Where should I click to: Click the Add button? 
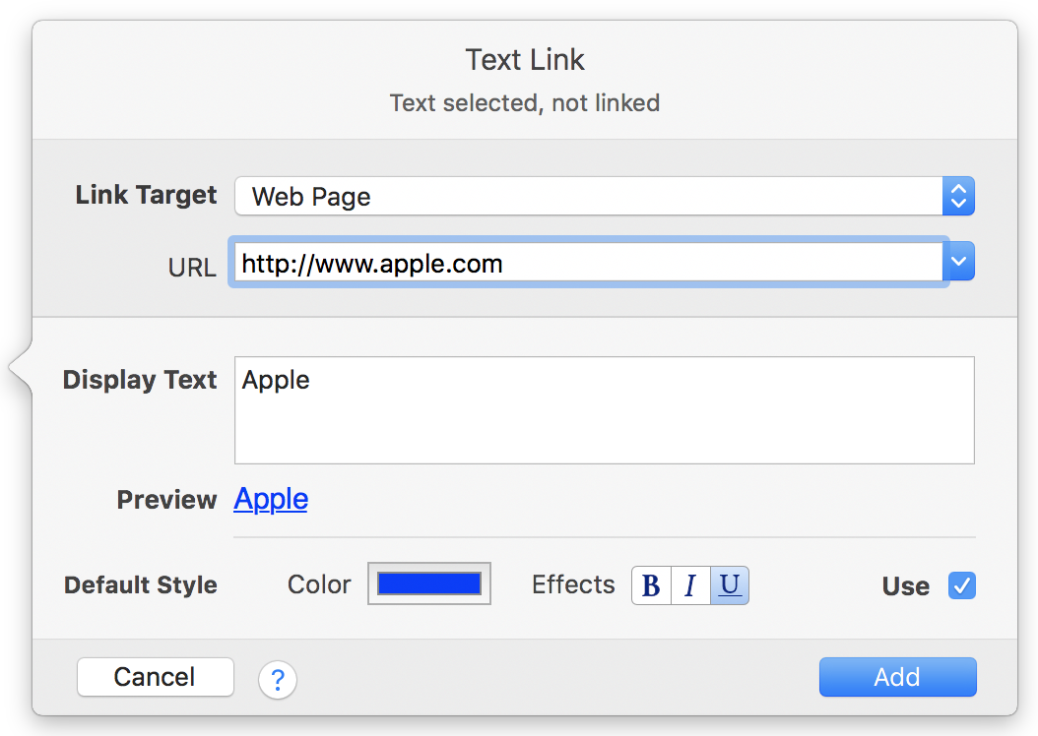897,677
